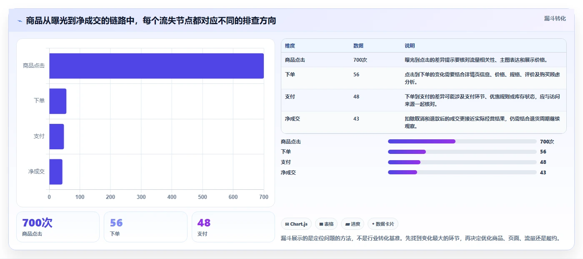
Task: Click the 支付 bar in the chart
Action: click(56, 136)
